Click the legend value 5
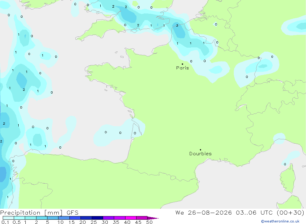The width and height of the screenshot is (306, 224). (x=47, y=222)
